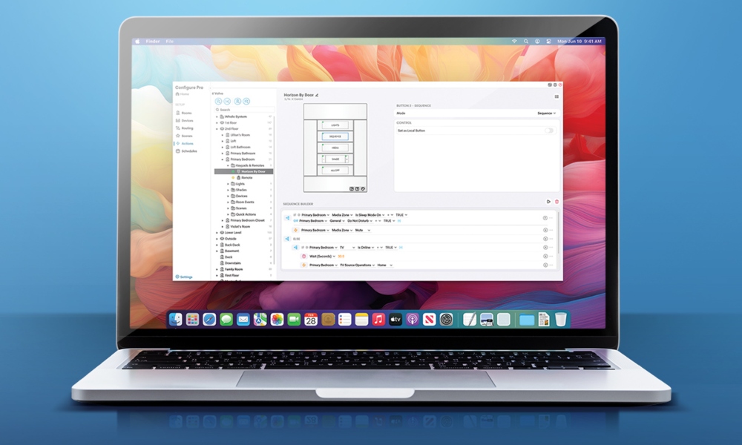Select the MEDIA keypad button
Image resolution: width=742 pixels, height=445 pixels.
335,148
